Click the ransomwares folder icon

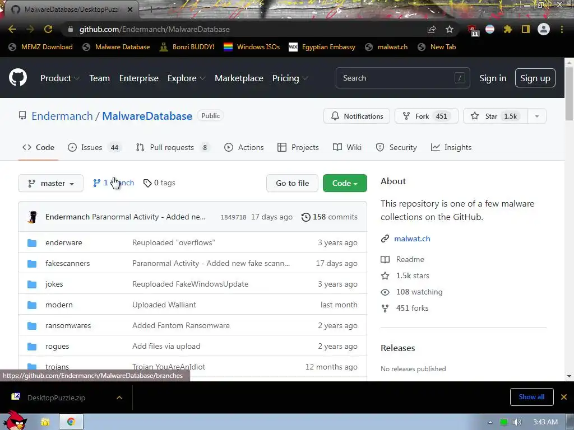click(x=32, y=325)
